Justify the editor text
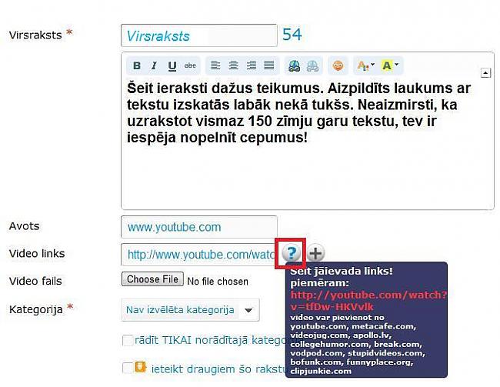Viewport: 500px width, 387px height. pos(269,65)
